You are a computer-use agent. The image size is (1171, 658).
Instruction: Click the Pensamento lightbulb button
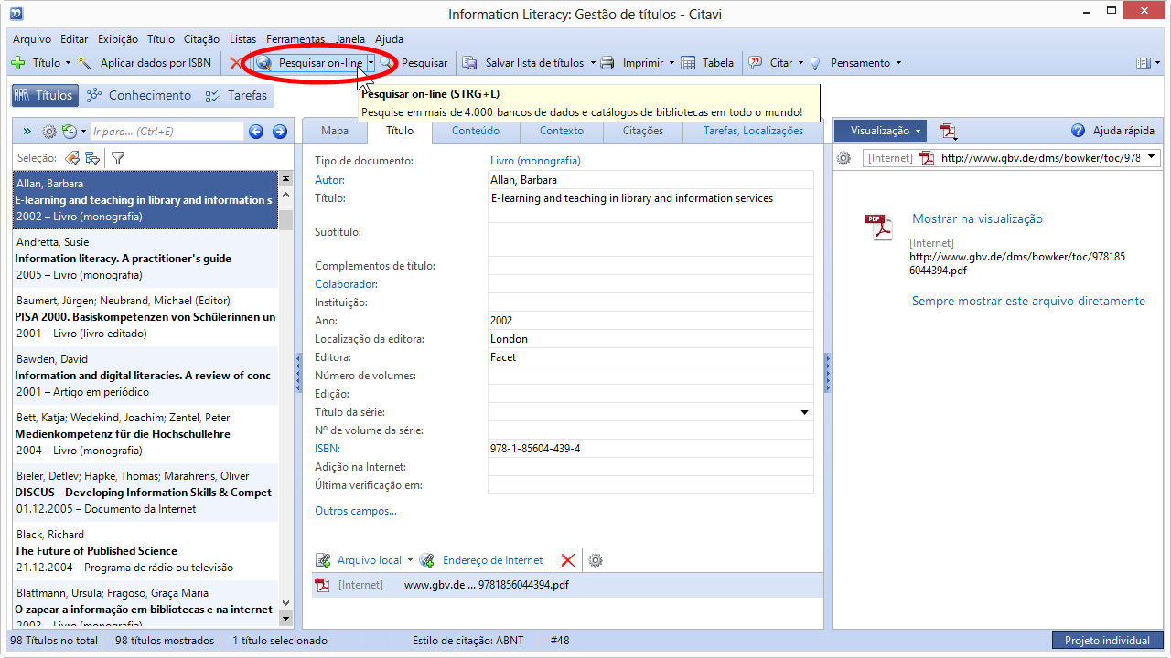pos(850,63)
